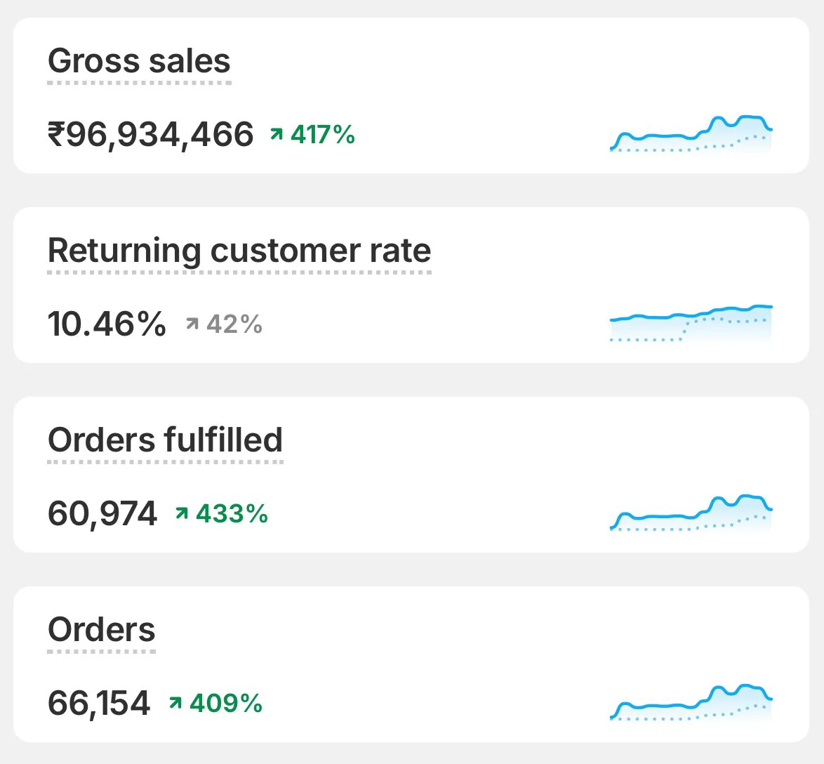
Task: Click the Gross sales sparkline chart
Action: coord(691,133)
